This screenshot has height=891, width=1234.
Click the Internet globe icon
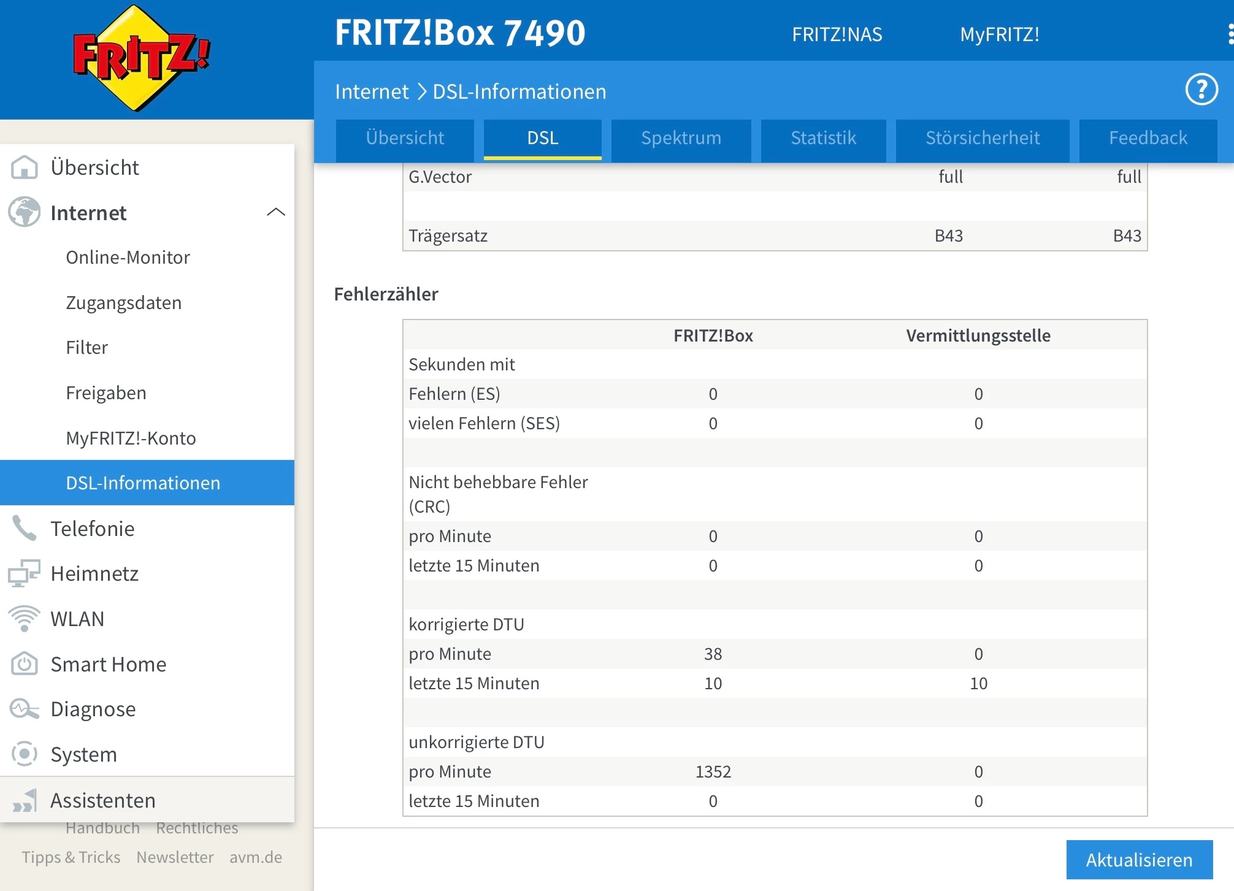point(25,212)
